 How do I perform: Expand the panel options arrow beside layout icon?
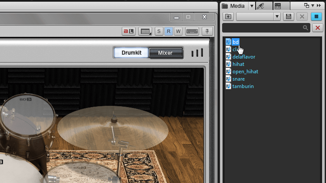[x=313, y=6]
